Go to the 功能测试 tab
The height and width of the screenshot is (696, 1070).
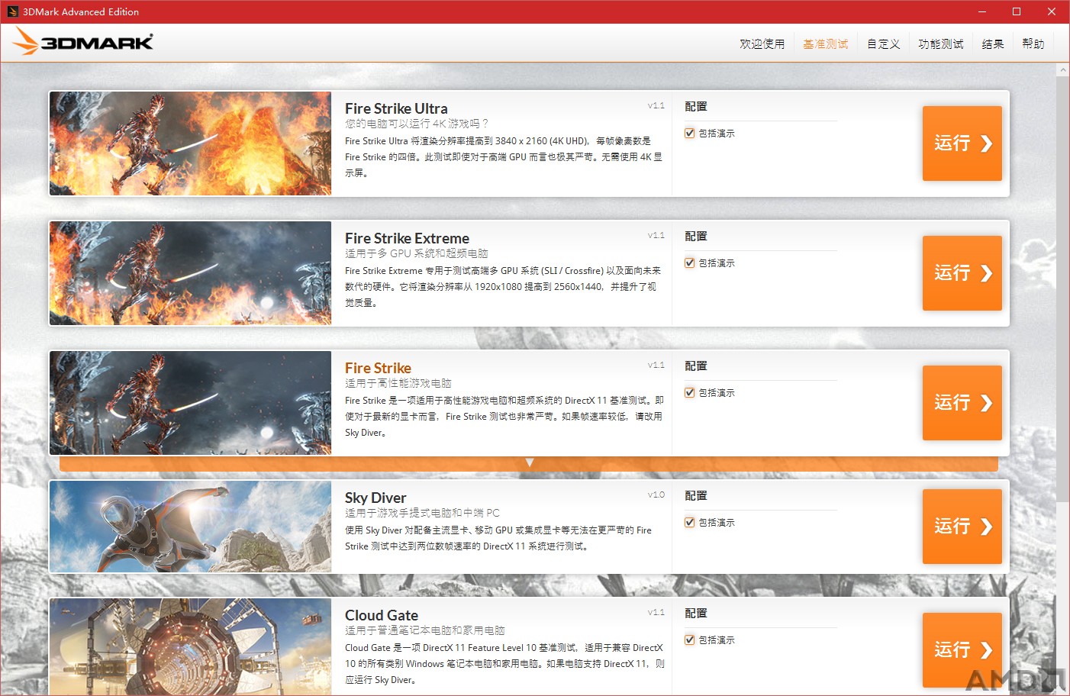point(940,43)
